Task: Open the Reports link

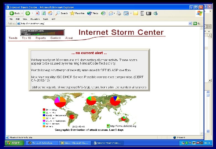Action: [x=41, y=38]
